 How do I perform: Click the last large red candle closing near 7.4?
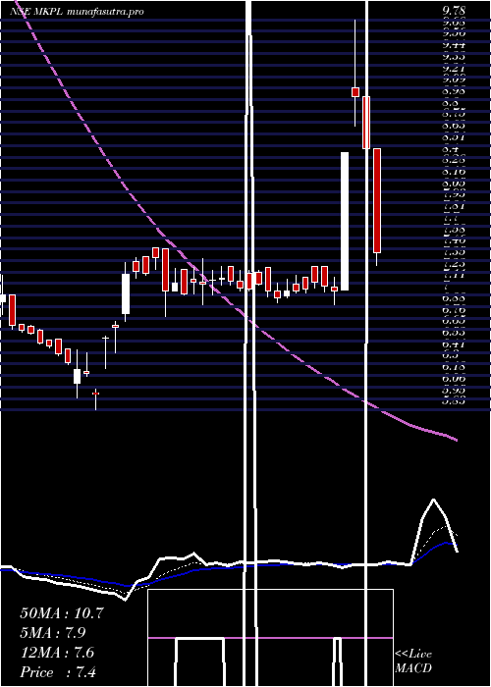(x=377, y=200)
